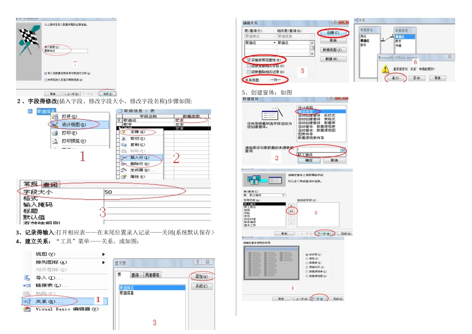
Task: Open the 相关表/查询 combo showing 歌曲信息
Action: (x=296, y=36)
